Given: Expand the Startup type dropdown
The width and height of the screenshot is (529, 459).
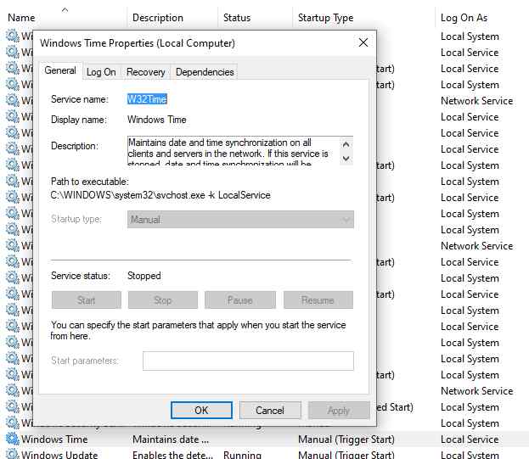Looking at the screenshot, I should pyautogui.click(x=241, y=220).
